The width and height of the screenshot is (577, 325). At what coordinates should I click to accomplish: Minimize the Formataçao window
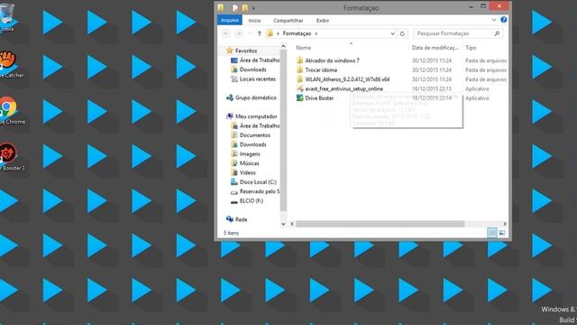[x=471, y=6]
